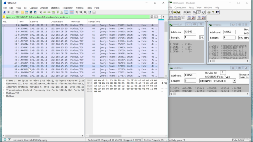The width and height of the screenshot is (253, 142).
Task: Expand the Frame 1 detail row
Action: (4, 80)
